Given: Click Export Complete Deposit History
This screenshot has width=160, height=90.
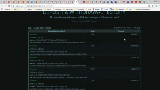Looking at the screenshot, I should pos(126,28).
